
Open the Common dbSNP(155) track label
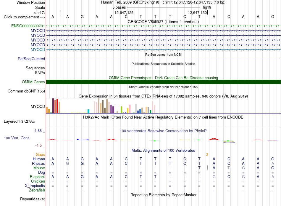tap(26, 91)
